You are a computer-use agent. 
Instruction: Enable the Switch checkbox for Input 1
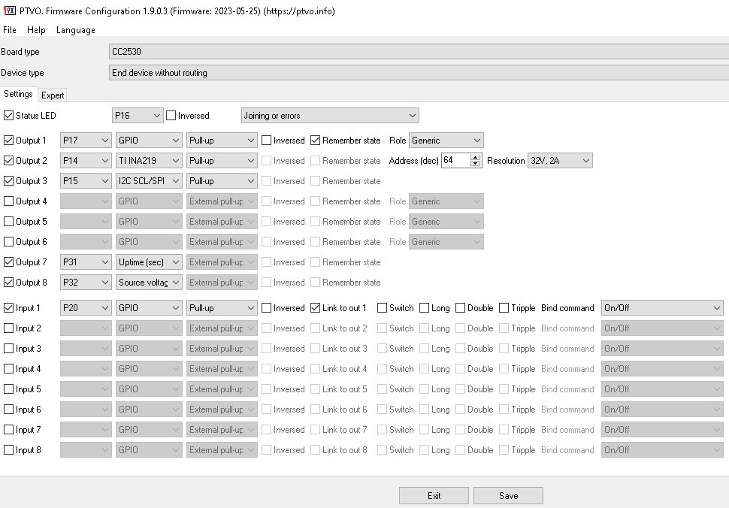point(383,307)
